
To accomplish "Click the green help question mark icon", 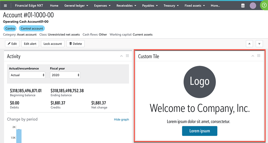I will 264,5.
